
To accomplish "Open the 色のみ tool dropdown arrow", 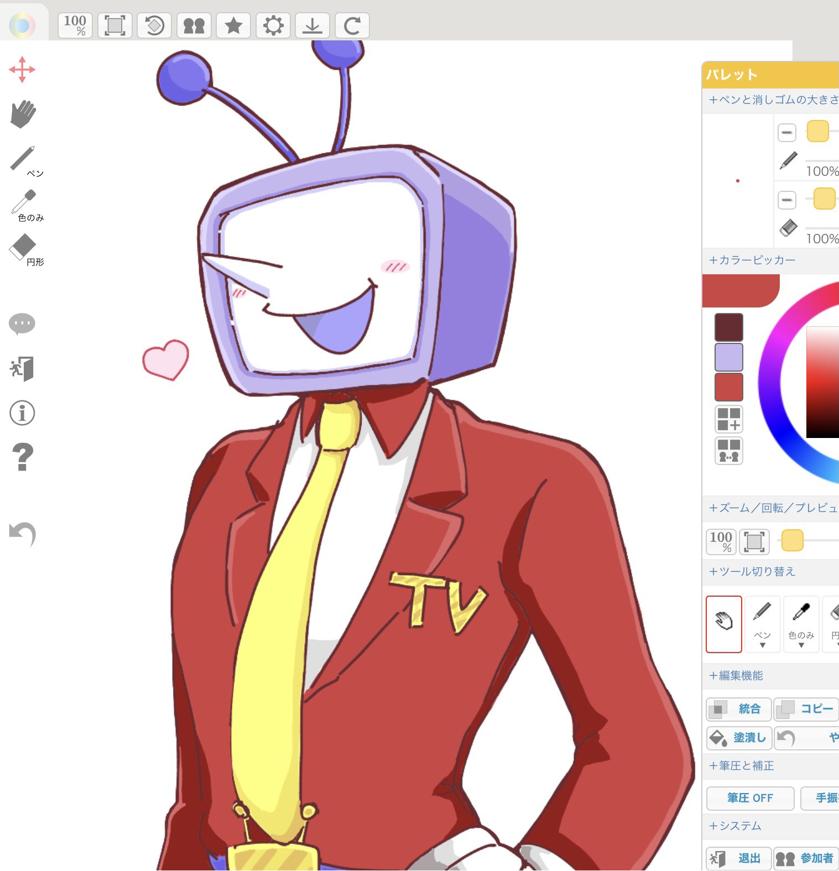I will [x=801, y=645].
